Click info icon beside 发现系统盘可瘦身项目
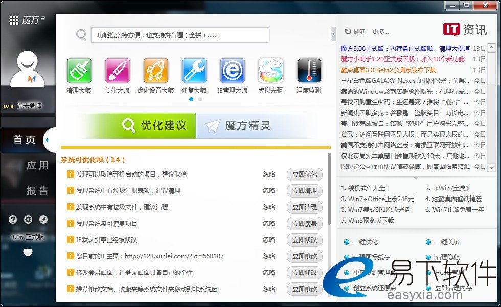Screen dimensions: 501x307 pyautogui.click(x=71, y=223)
